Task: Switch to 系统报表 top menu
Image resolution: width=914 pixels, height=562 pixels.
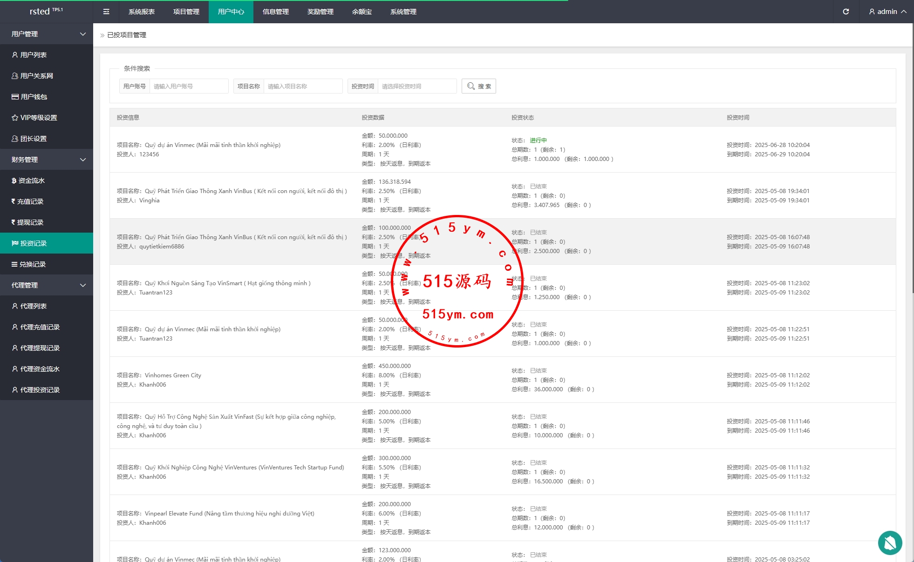Action: click(142, 12)
